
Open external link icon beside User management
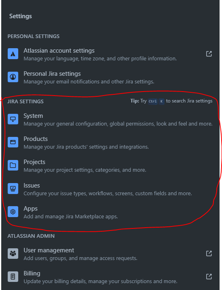click(209, 254)
